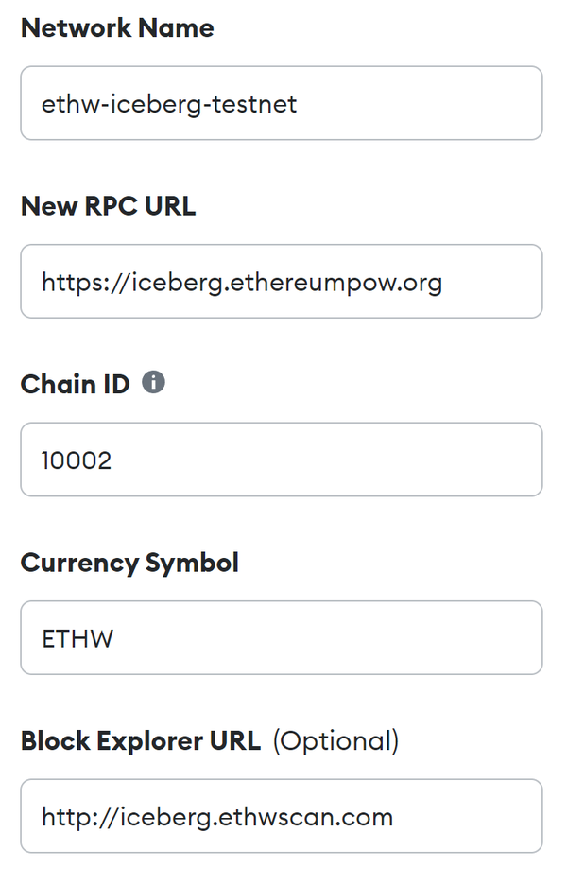Click the "Network Name" label
The width and height of the screenshot is (567, 885).
117,27
